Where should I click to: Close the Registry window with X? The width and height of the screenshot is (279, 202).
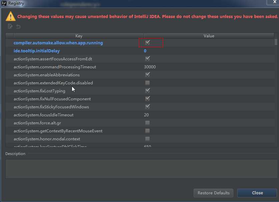pos(275,2)
